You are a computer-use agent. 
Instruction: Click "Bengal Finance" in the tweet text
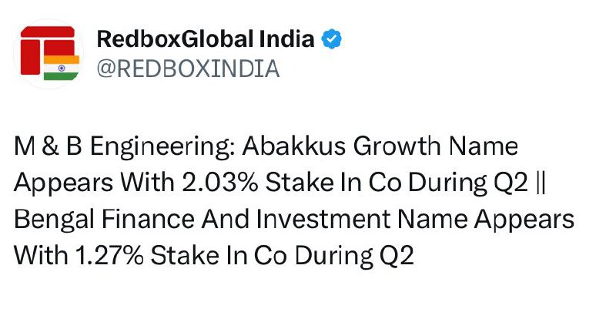pyautogui.click(x=95, y=219)
